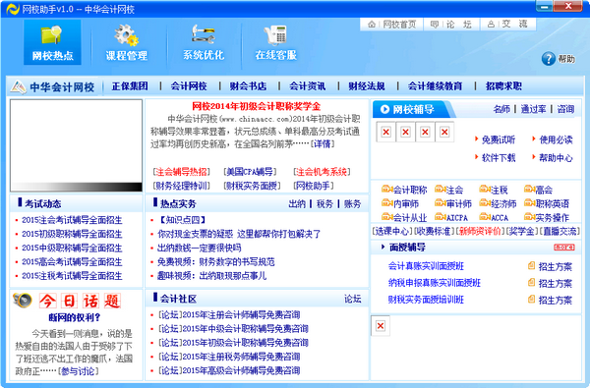Open the 咨询 link in 网校辅导
590x388 pixels.
565,109
